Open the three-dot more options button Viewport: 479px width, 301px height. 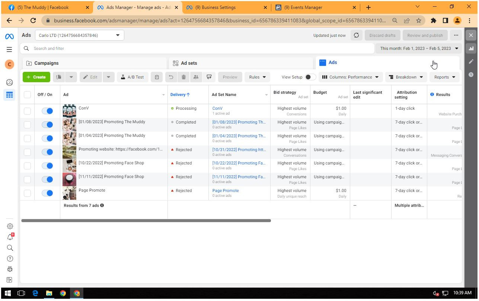tap(456, 35)
